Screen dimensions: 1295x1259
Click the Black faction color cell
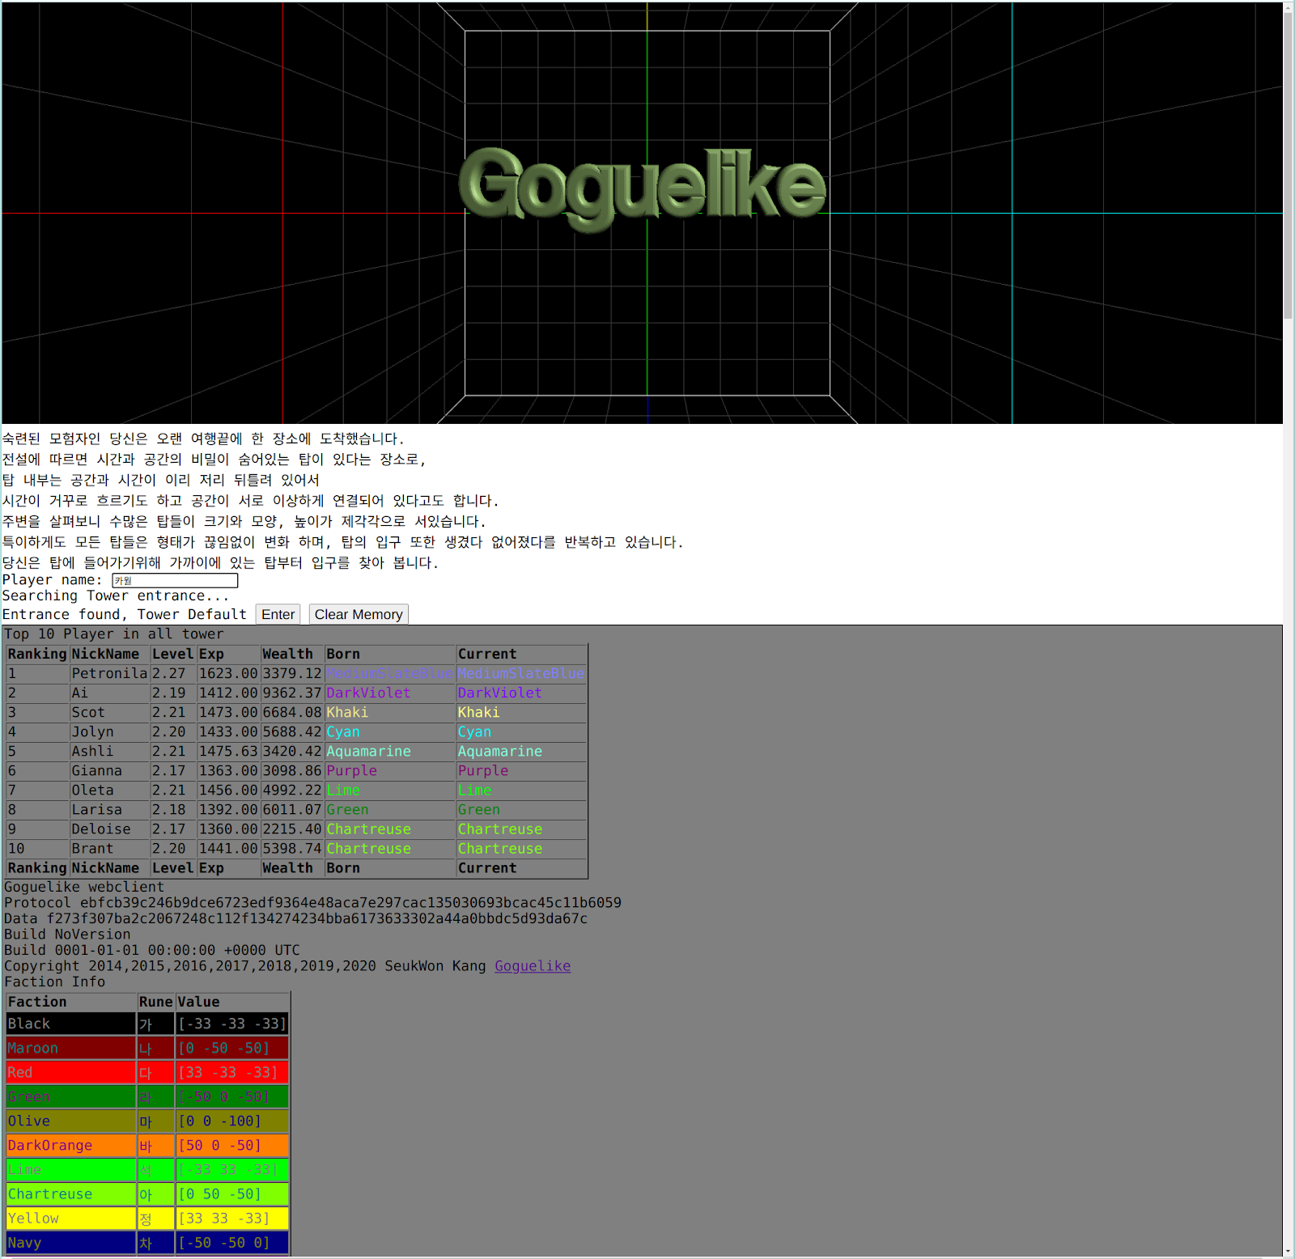pos(70,1024)
